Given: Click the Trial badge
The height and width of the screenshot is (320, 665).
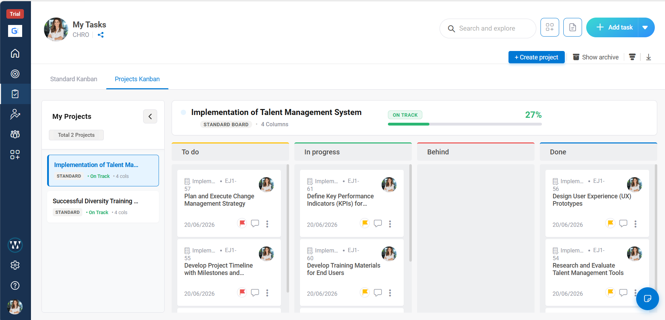Looking at the screenshot, I should point(15,14).
